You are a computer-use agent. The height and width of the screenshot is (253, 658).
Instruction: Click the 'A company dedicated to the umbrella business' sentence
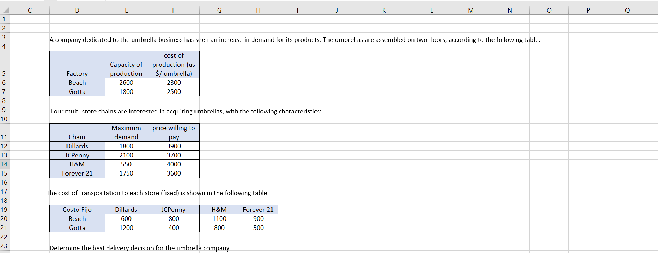[x=295, y=40]
